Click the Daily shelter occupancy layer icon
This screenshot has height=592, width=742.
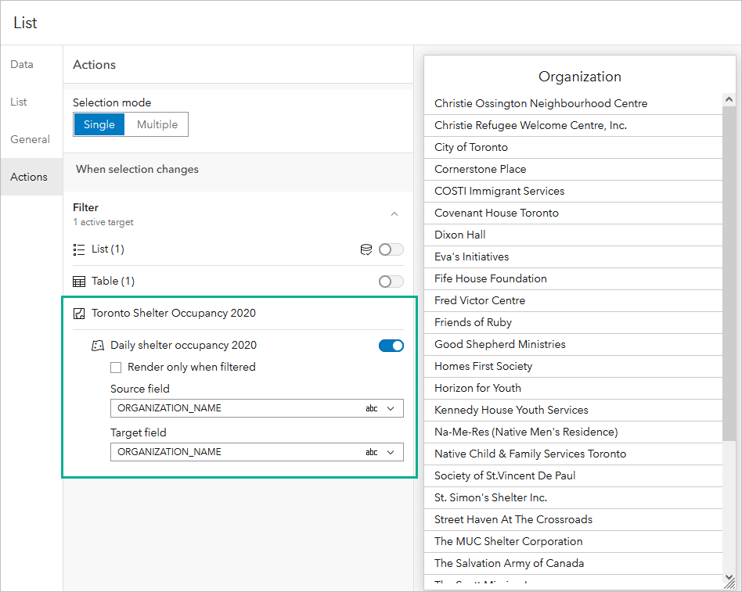pyautogui.click(x=98, y=346)
